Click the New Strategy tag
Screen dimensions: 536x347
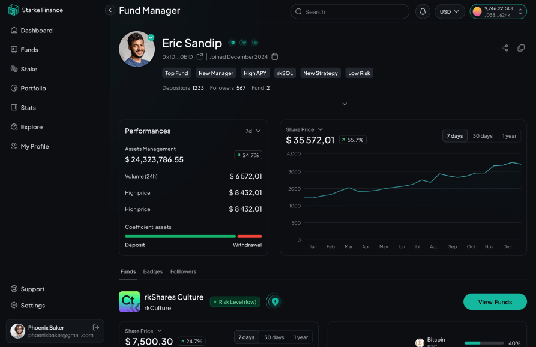click(x=321, y=73)
